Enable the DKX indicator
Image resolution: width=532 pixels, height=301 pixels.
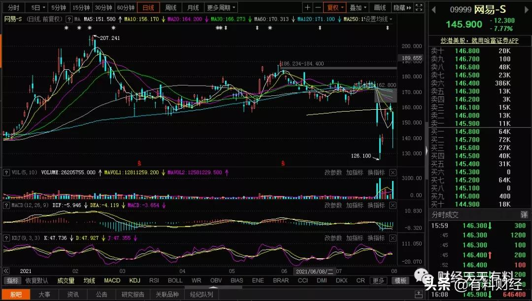click(x=342, y=281)
